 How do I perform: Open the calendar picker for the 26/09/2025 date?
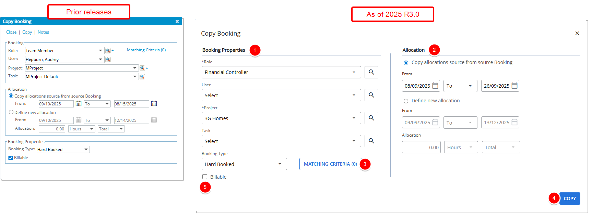click(x=514, y=86)
